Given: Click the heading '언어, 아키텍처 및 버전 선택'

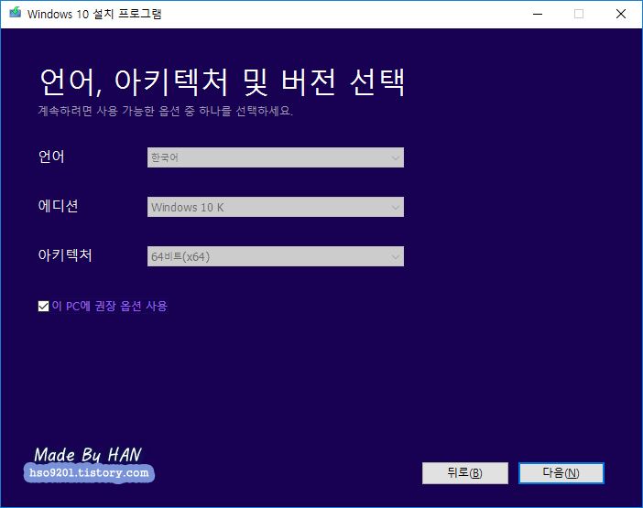Looking at the screenshot, I should point(222,82).
